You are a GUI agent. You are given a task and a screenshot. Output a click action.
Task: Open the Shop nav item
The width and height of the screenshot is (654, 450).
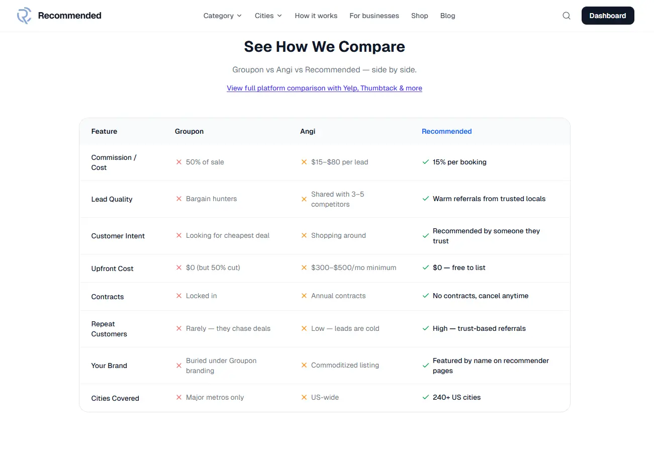point(420,16)
